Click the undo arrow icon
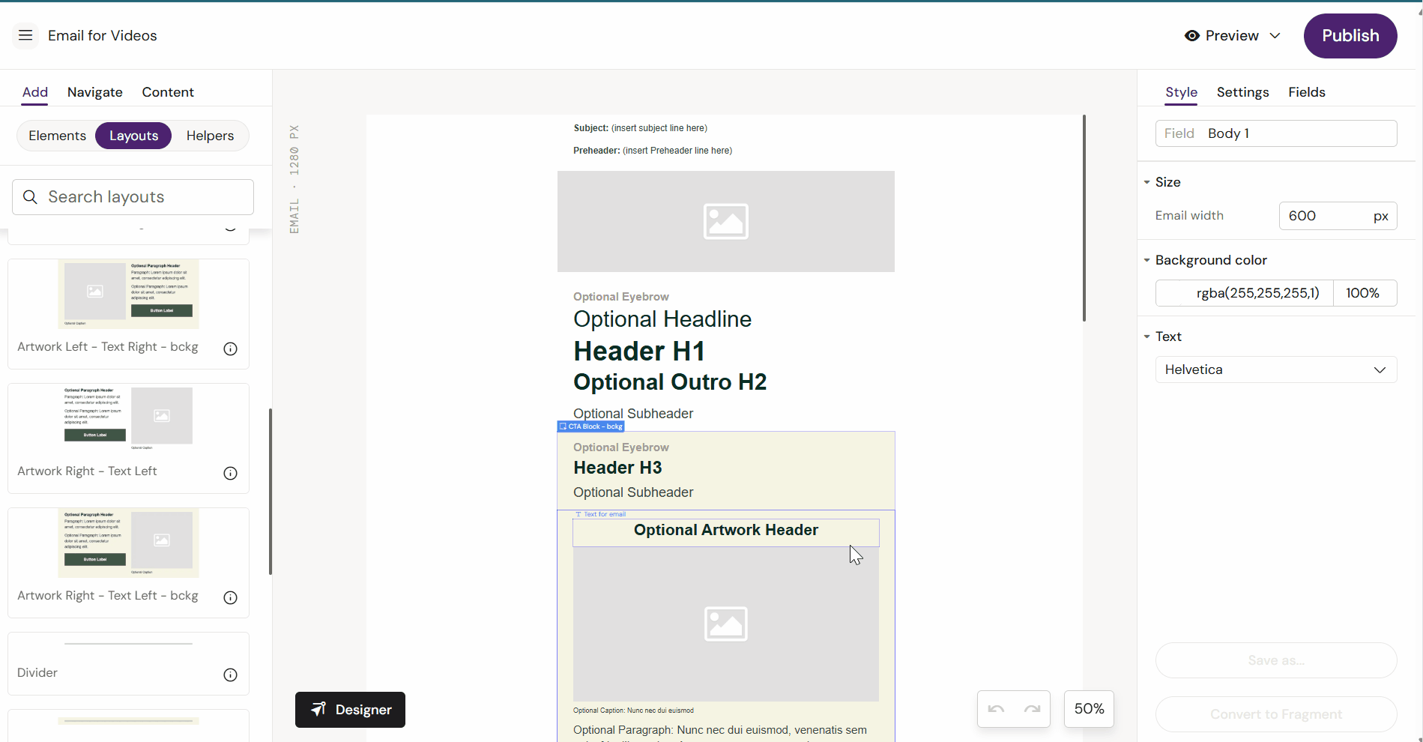Viewport: 1423px width, 742px height. (996, 709)
